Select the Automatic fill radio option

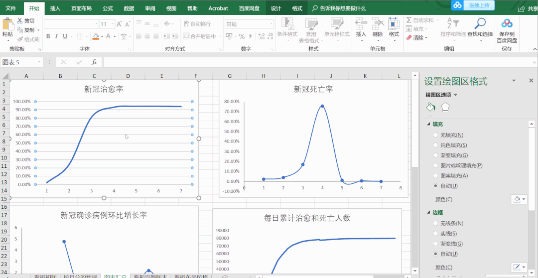[x=435, y=186]
